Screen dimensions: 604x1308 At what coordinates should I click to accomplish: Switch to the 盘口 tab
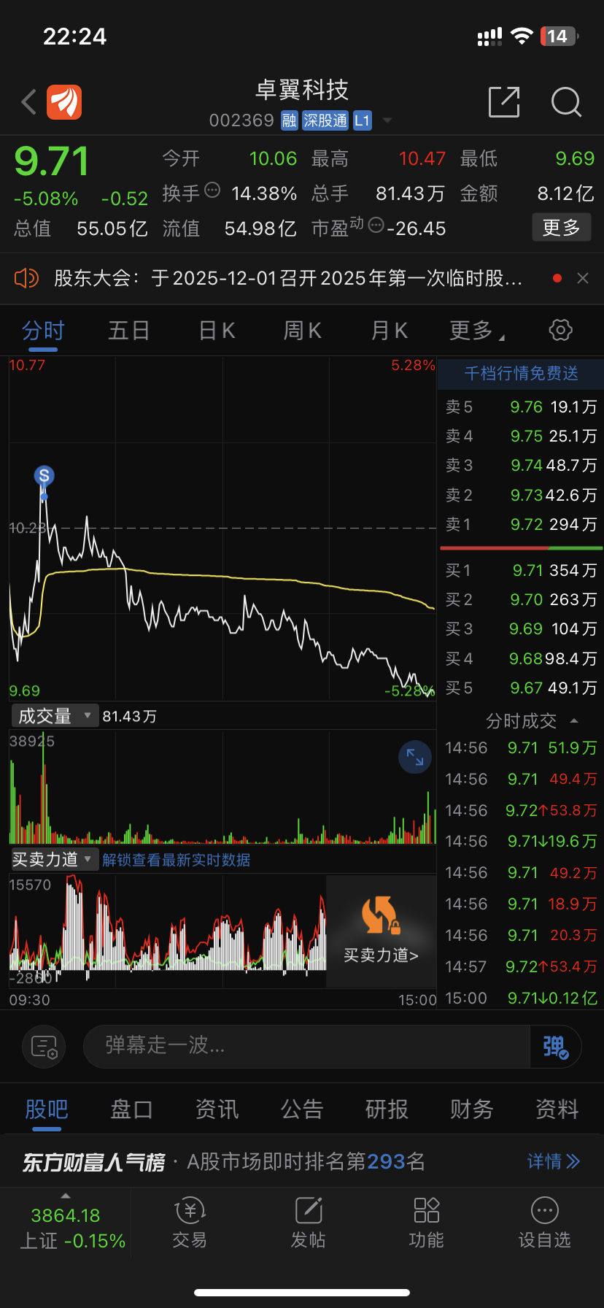point(131,1109)
